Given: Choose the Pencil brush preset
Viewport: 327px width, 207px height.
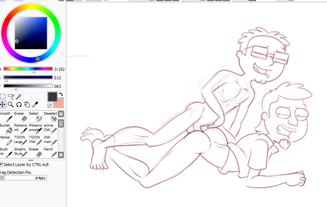Looking at the screenshot, I should (50, 152).
